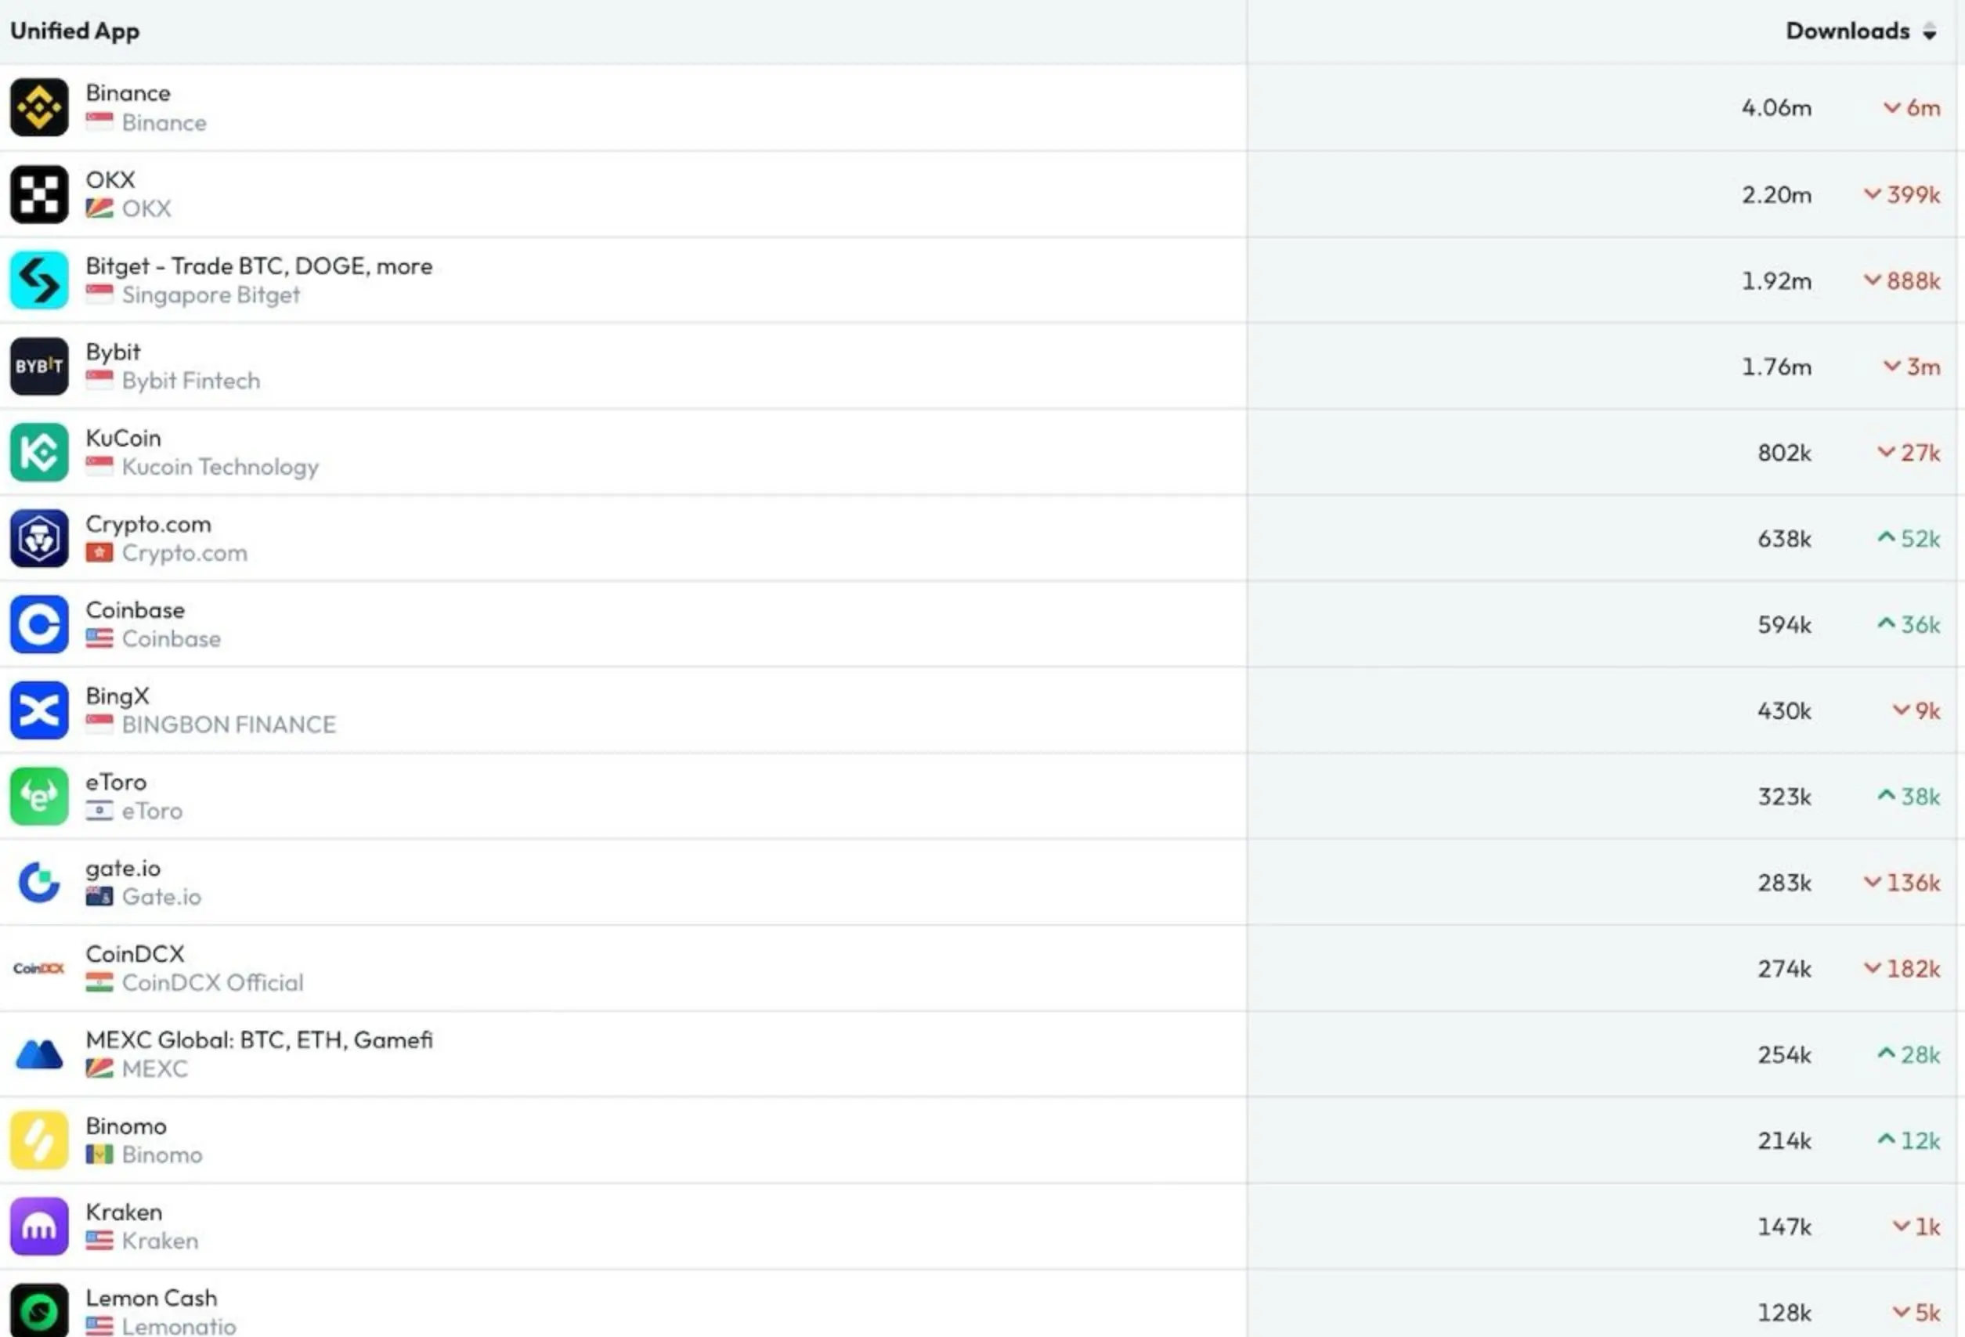Click the OKX checkered app icon

point(39,193)
